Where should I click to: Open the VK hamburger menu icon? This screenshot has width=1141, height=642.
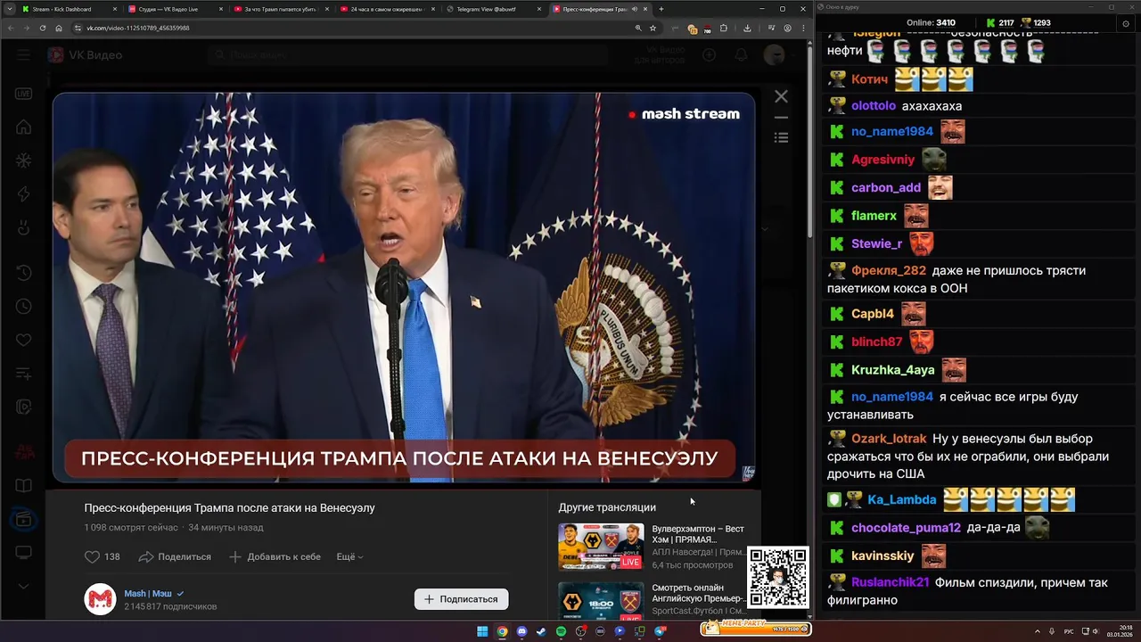coord(24,55)
